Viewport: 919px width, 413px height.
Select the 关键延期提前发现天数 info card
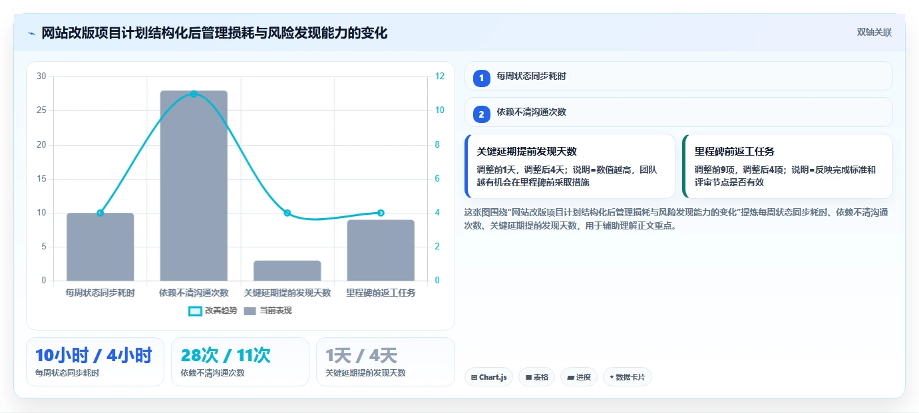(570, 166)
